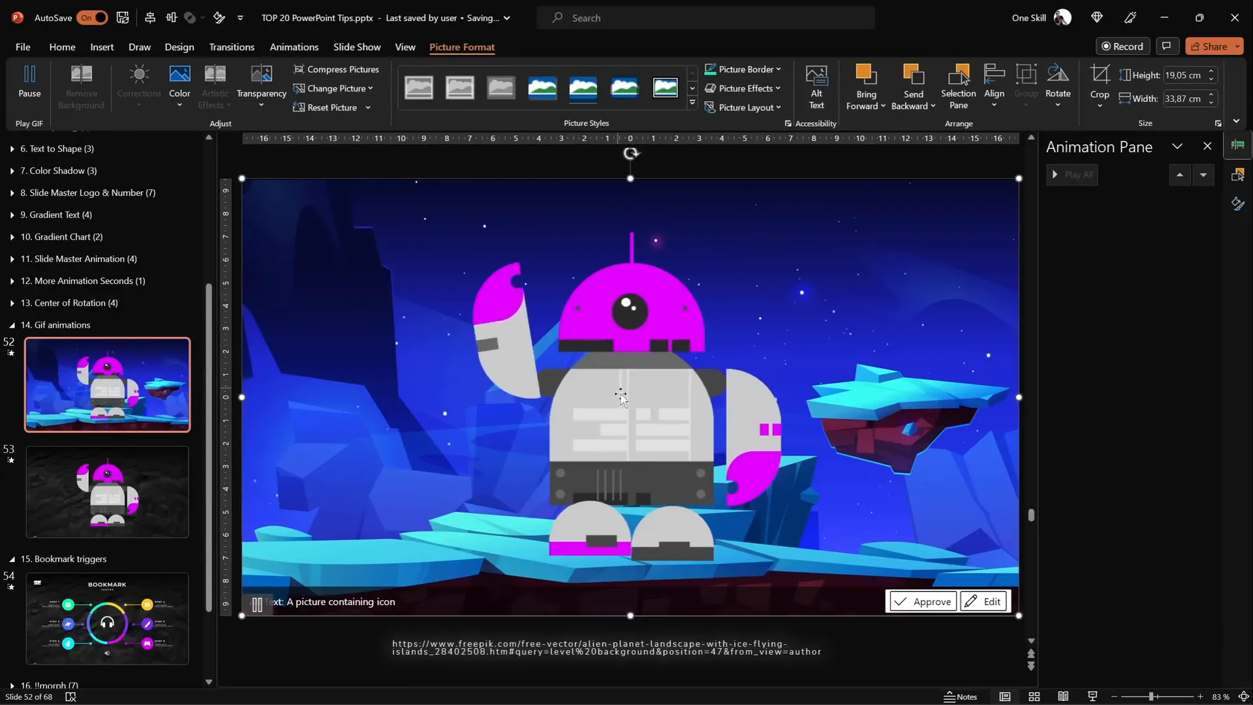This screenshot has height=705, width=1253.
Task: Open the Picture Layout dropdown
Action: 743,107
